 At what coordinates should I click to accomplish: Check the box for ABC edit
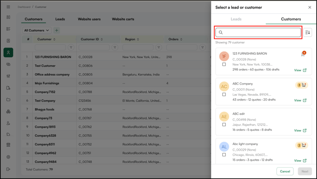click(x=224, y=125)
